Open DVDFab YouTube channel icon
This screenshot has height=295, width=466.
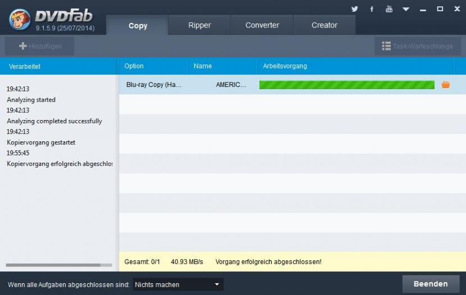coord(389,9)
